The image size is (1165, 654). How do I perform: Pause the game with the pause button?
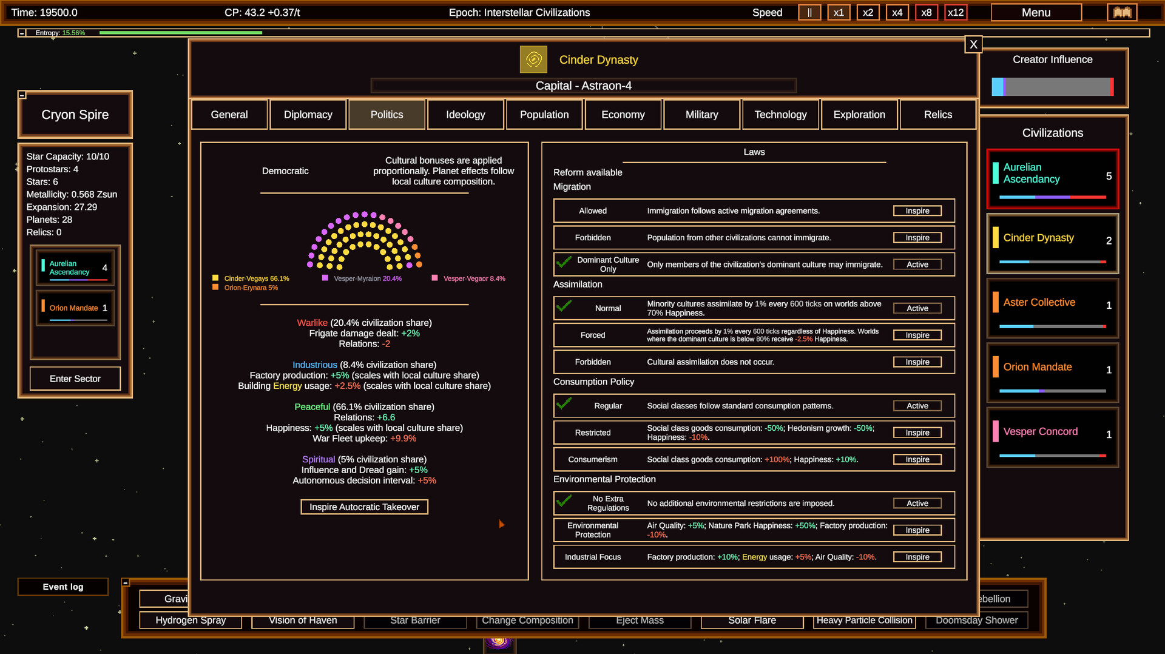click(x=809, y=12)
